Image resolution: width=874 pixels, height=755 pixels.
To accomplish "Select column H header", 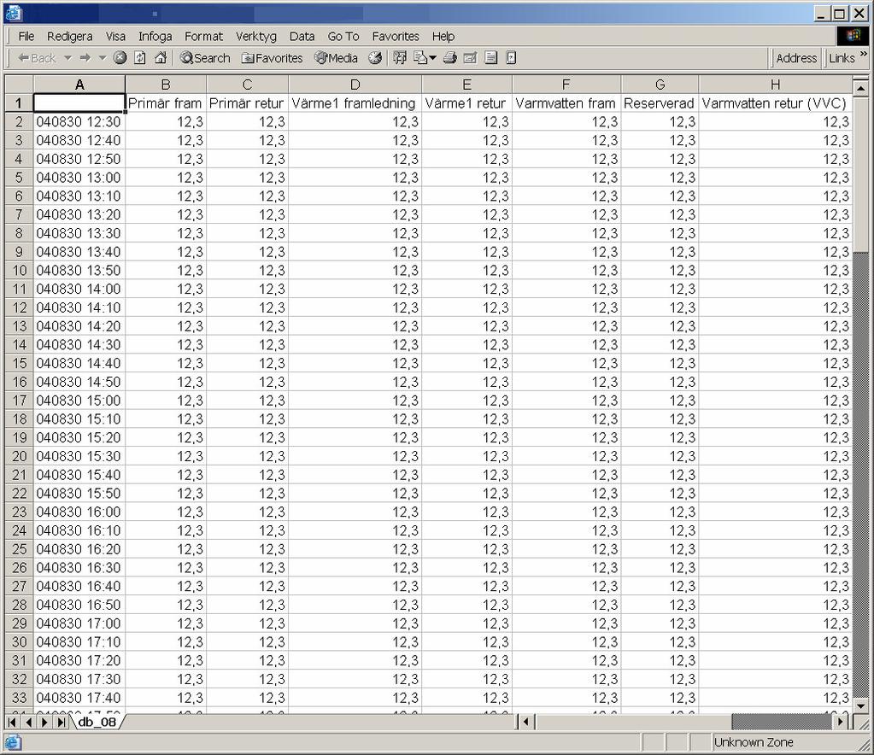I will (x=776, y=85).
